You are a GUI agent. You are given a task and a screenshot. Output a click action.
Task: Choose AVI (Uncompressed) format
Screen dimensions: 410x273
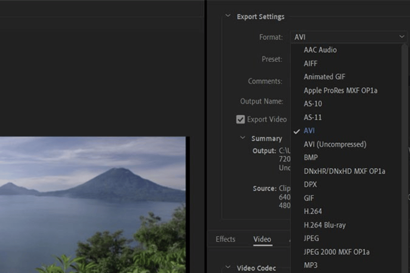point(335,144)
